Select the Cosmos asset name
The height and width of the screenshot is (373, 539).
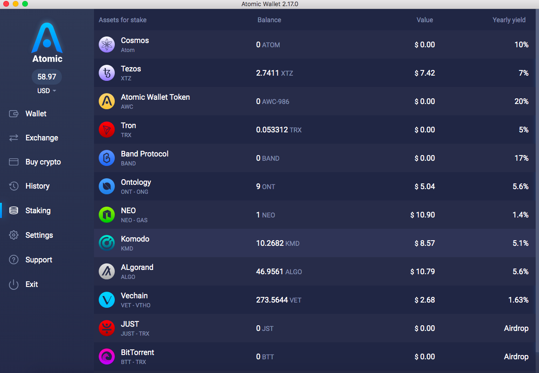tap(135, 40)
